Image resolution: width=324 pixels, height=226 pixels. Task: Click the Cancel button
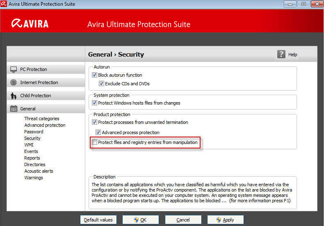click(x=183, y=220)
